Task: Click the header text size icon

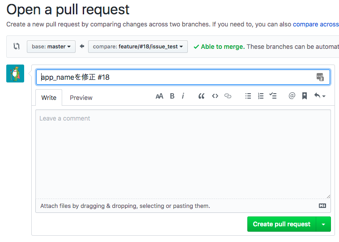Action: (159, 96)
